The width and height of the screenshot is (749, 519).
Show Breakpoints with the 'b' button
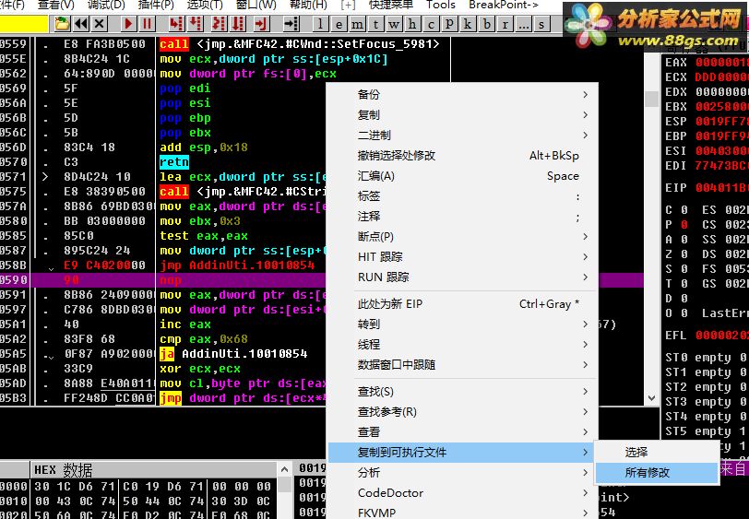point(486,23)
